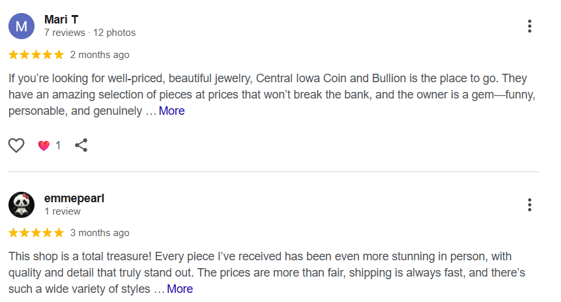Click the 2 months ago timestamp
The image size is (561, 302).
(100, 55)
